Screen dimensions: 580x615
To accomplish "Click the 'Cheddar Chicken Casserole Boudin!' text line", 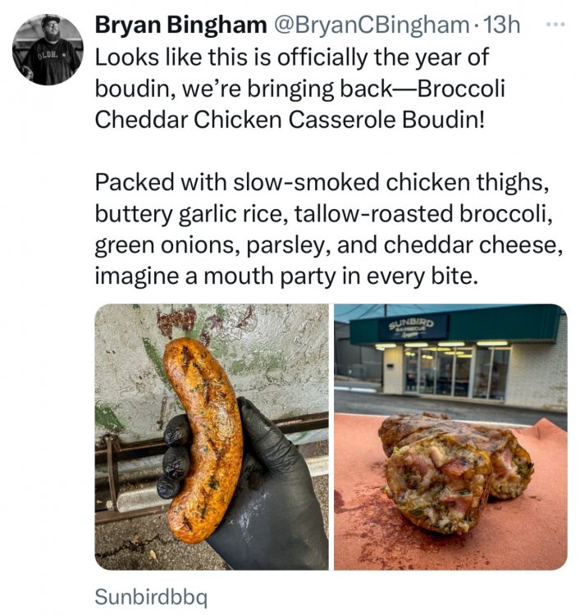I will [290, 119].
